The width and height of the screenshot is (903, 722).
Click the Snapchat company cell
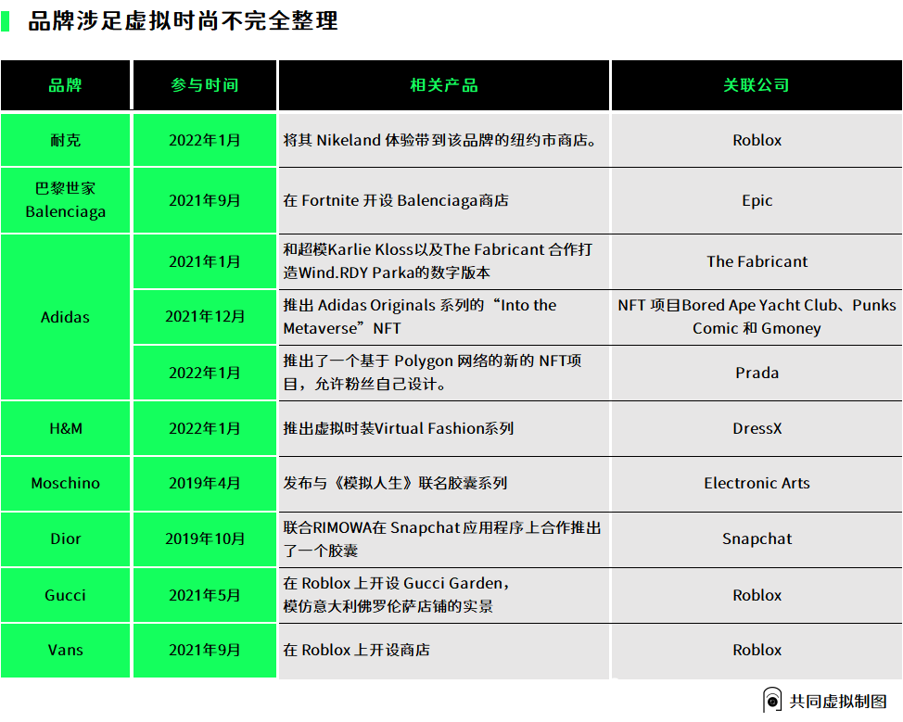point(757,538)
